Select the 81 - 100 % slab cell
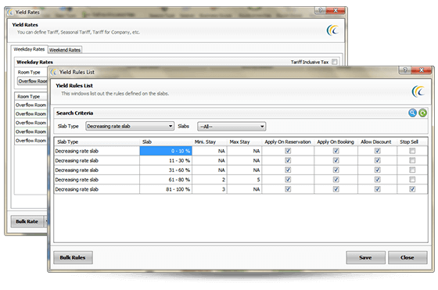 [166, 189]
